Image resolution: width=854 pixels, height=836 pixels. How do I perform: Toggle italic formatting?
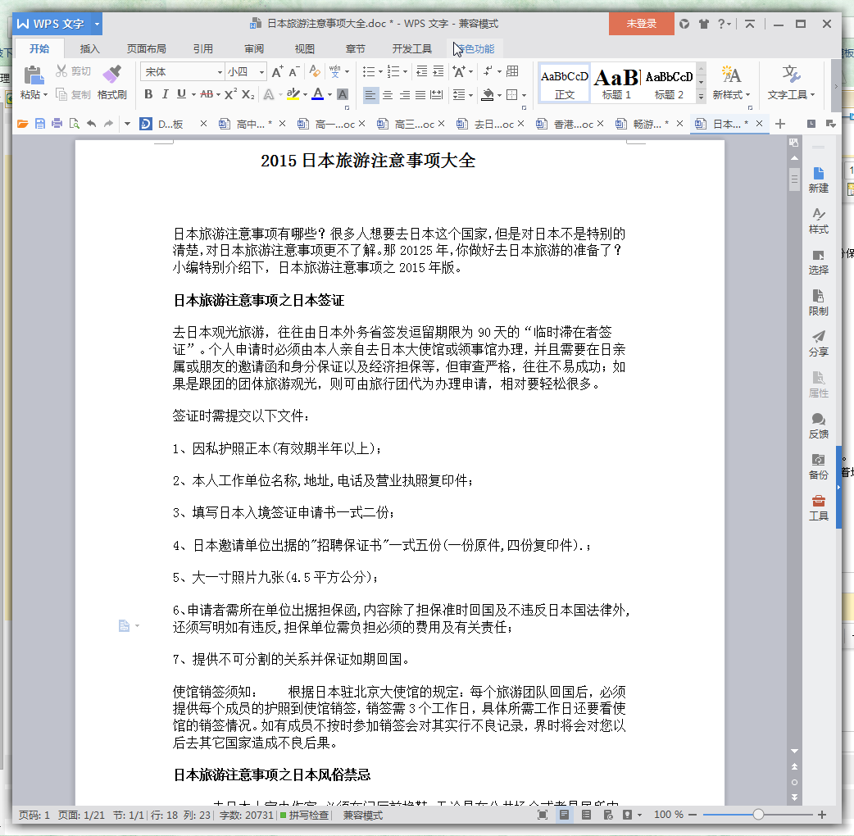coord(165,94)
